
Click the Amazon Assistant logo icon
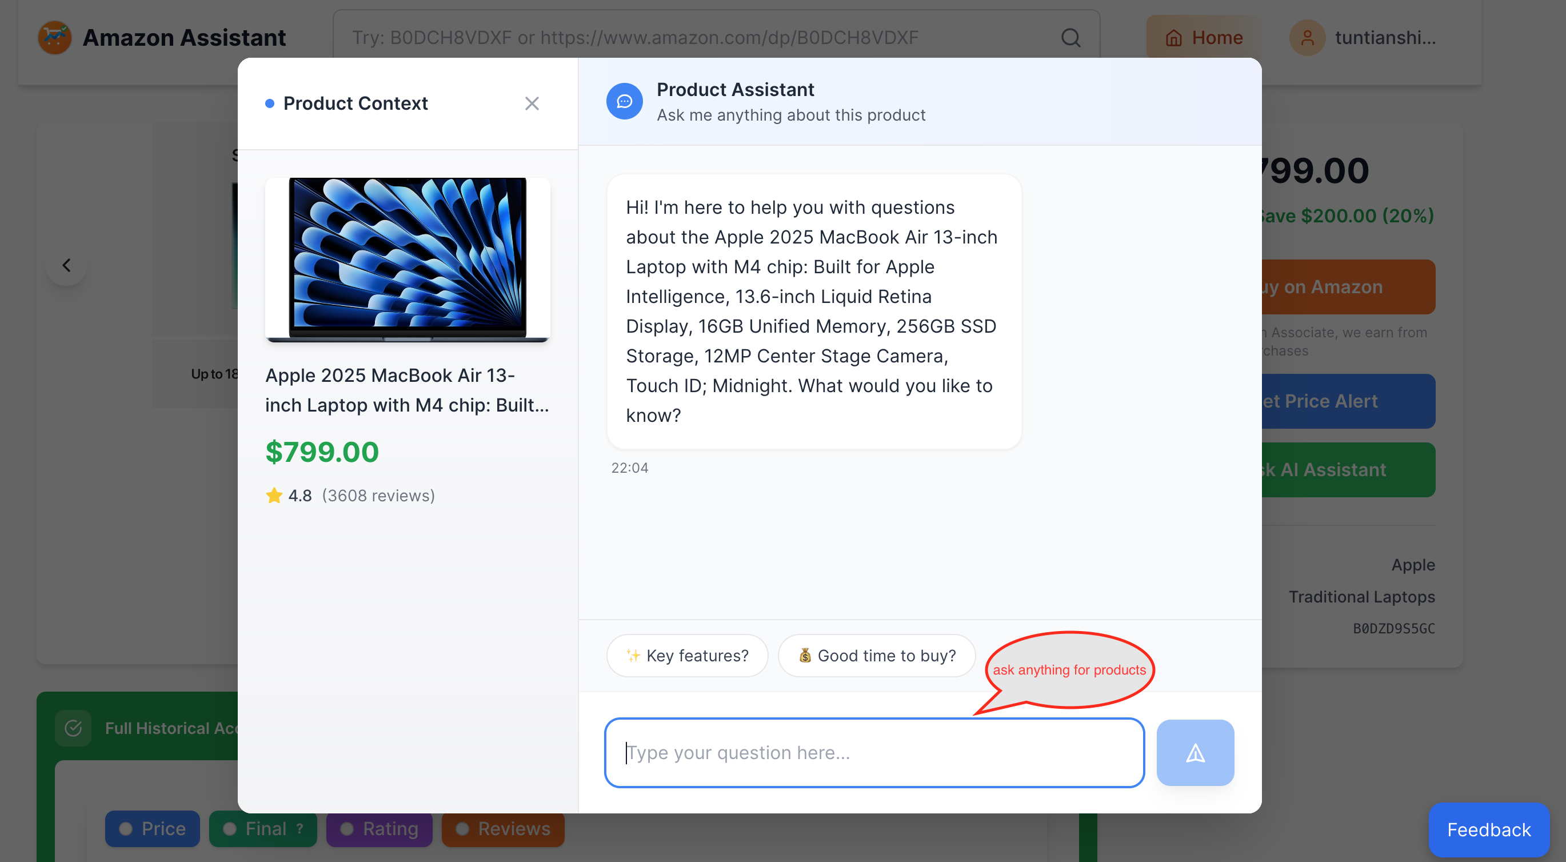click(x=55, y=38)
